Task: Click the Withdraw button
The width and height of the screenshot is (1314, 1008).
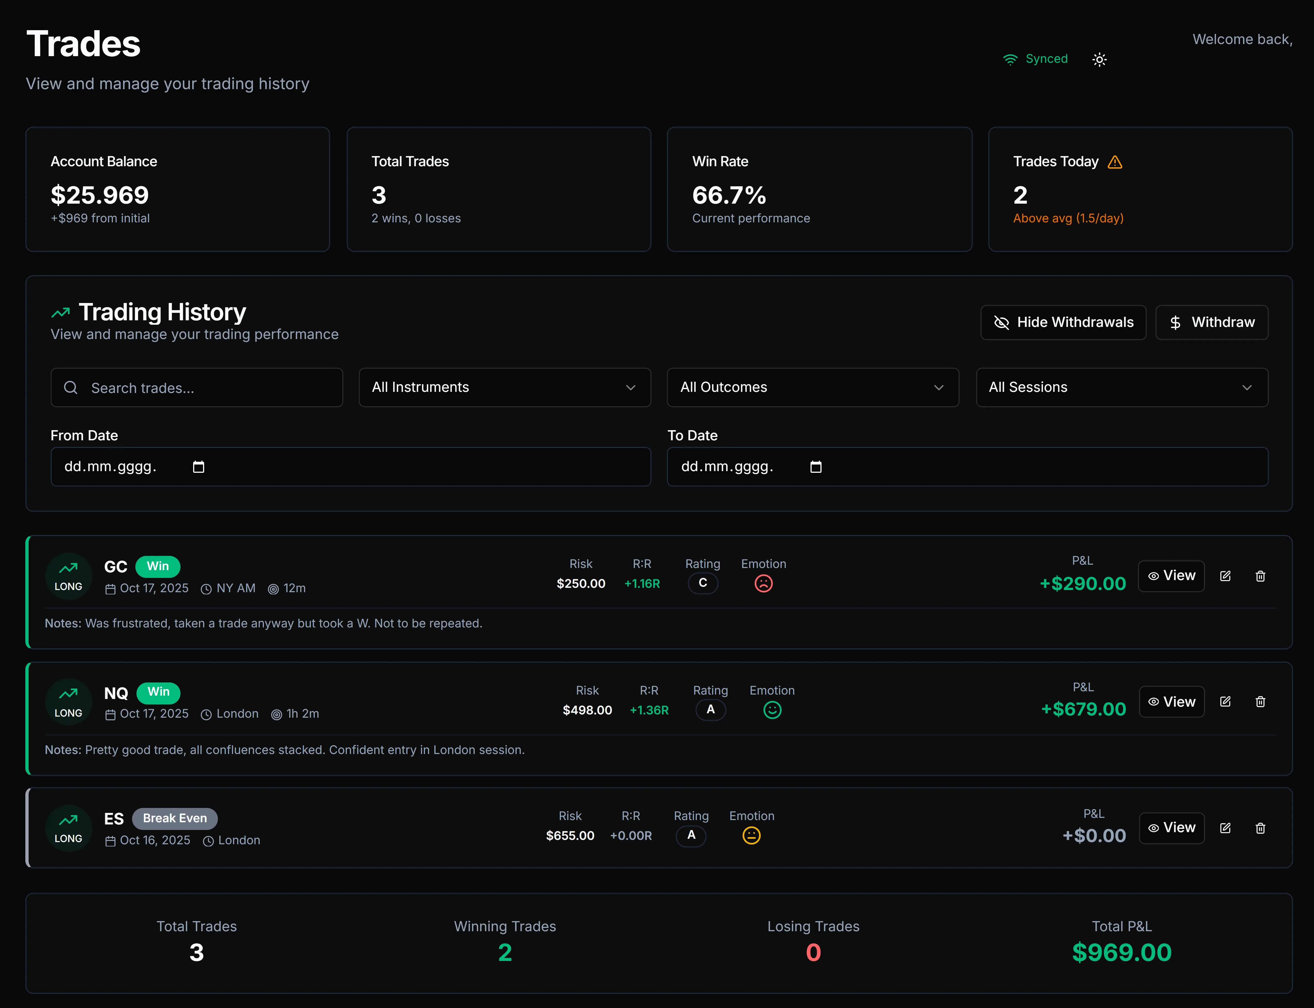Action: pos(1211,322)
